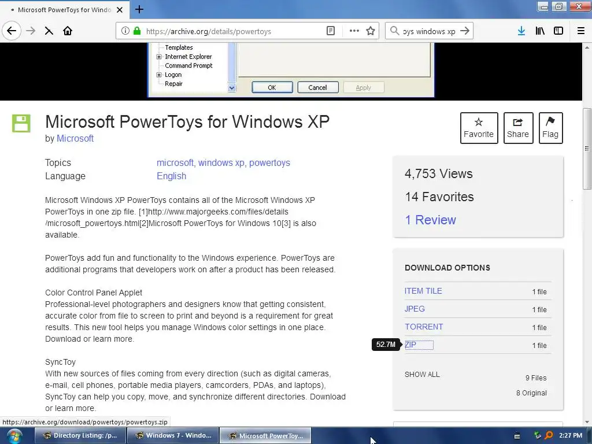Bookmark this page with the star icon

(371, 31)
